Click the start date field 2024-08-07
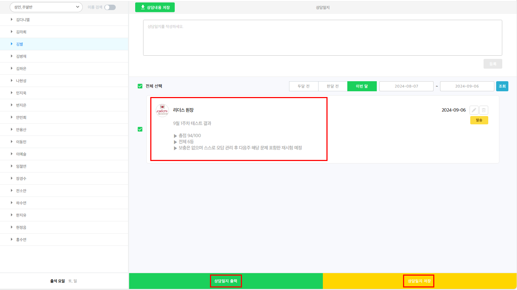Viewport: 517px width, 290px height. pos(406,86)
